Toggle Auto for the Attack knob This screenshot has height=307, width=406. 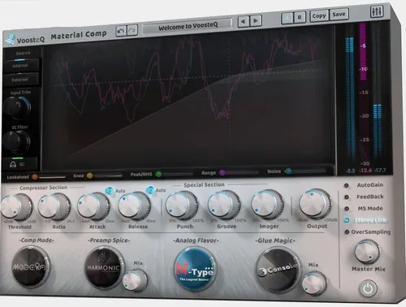pyautogui.click(x=109, y=191)
